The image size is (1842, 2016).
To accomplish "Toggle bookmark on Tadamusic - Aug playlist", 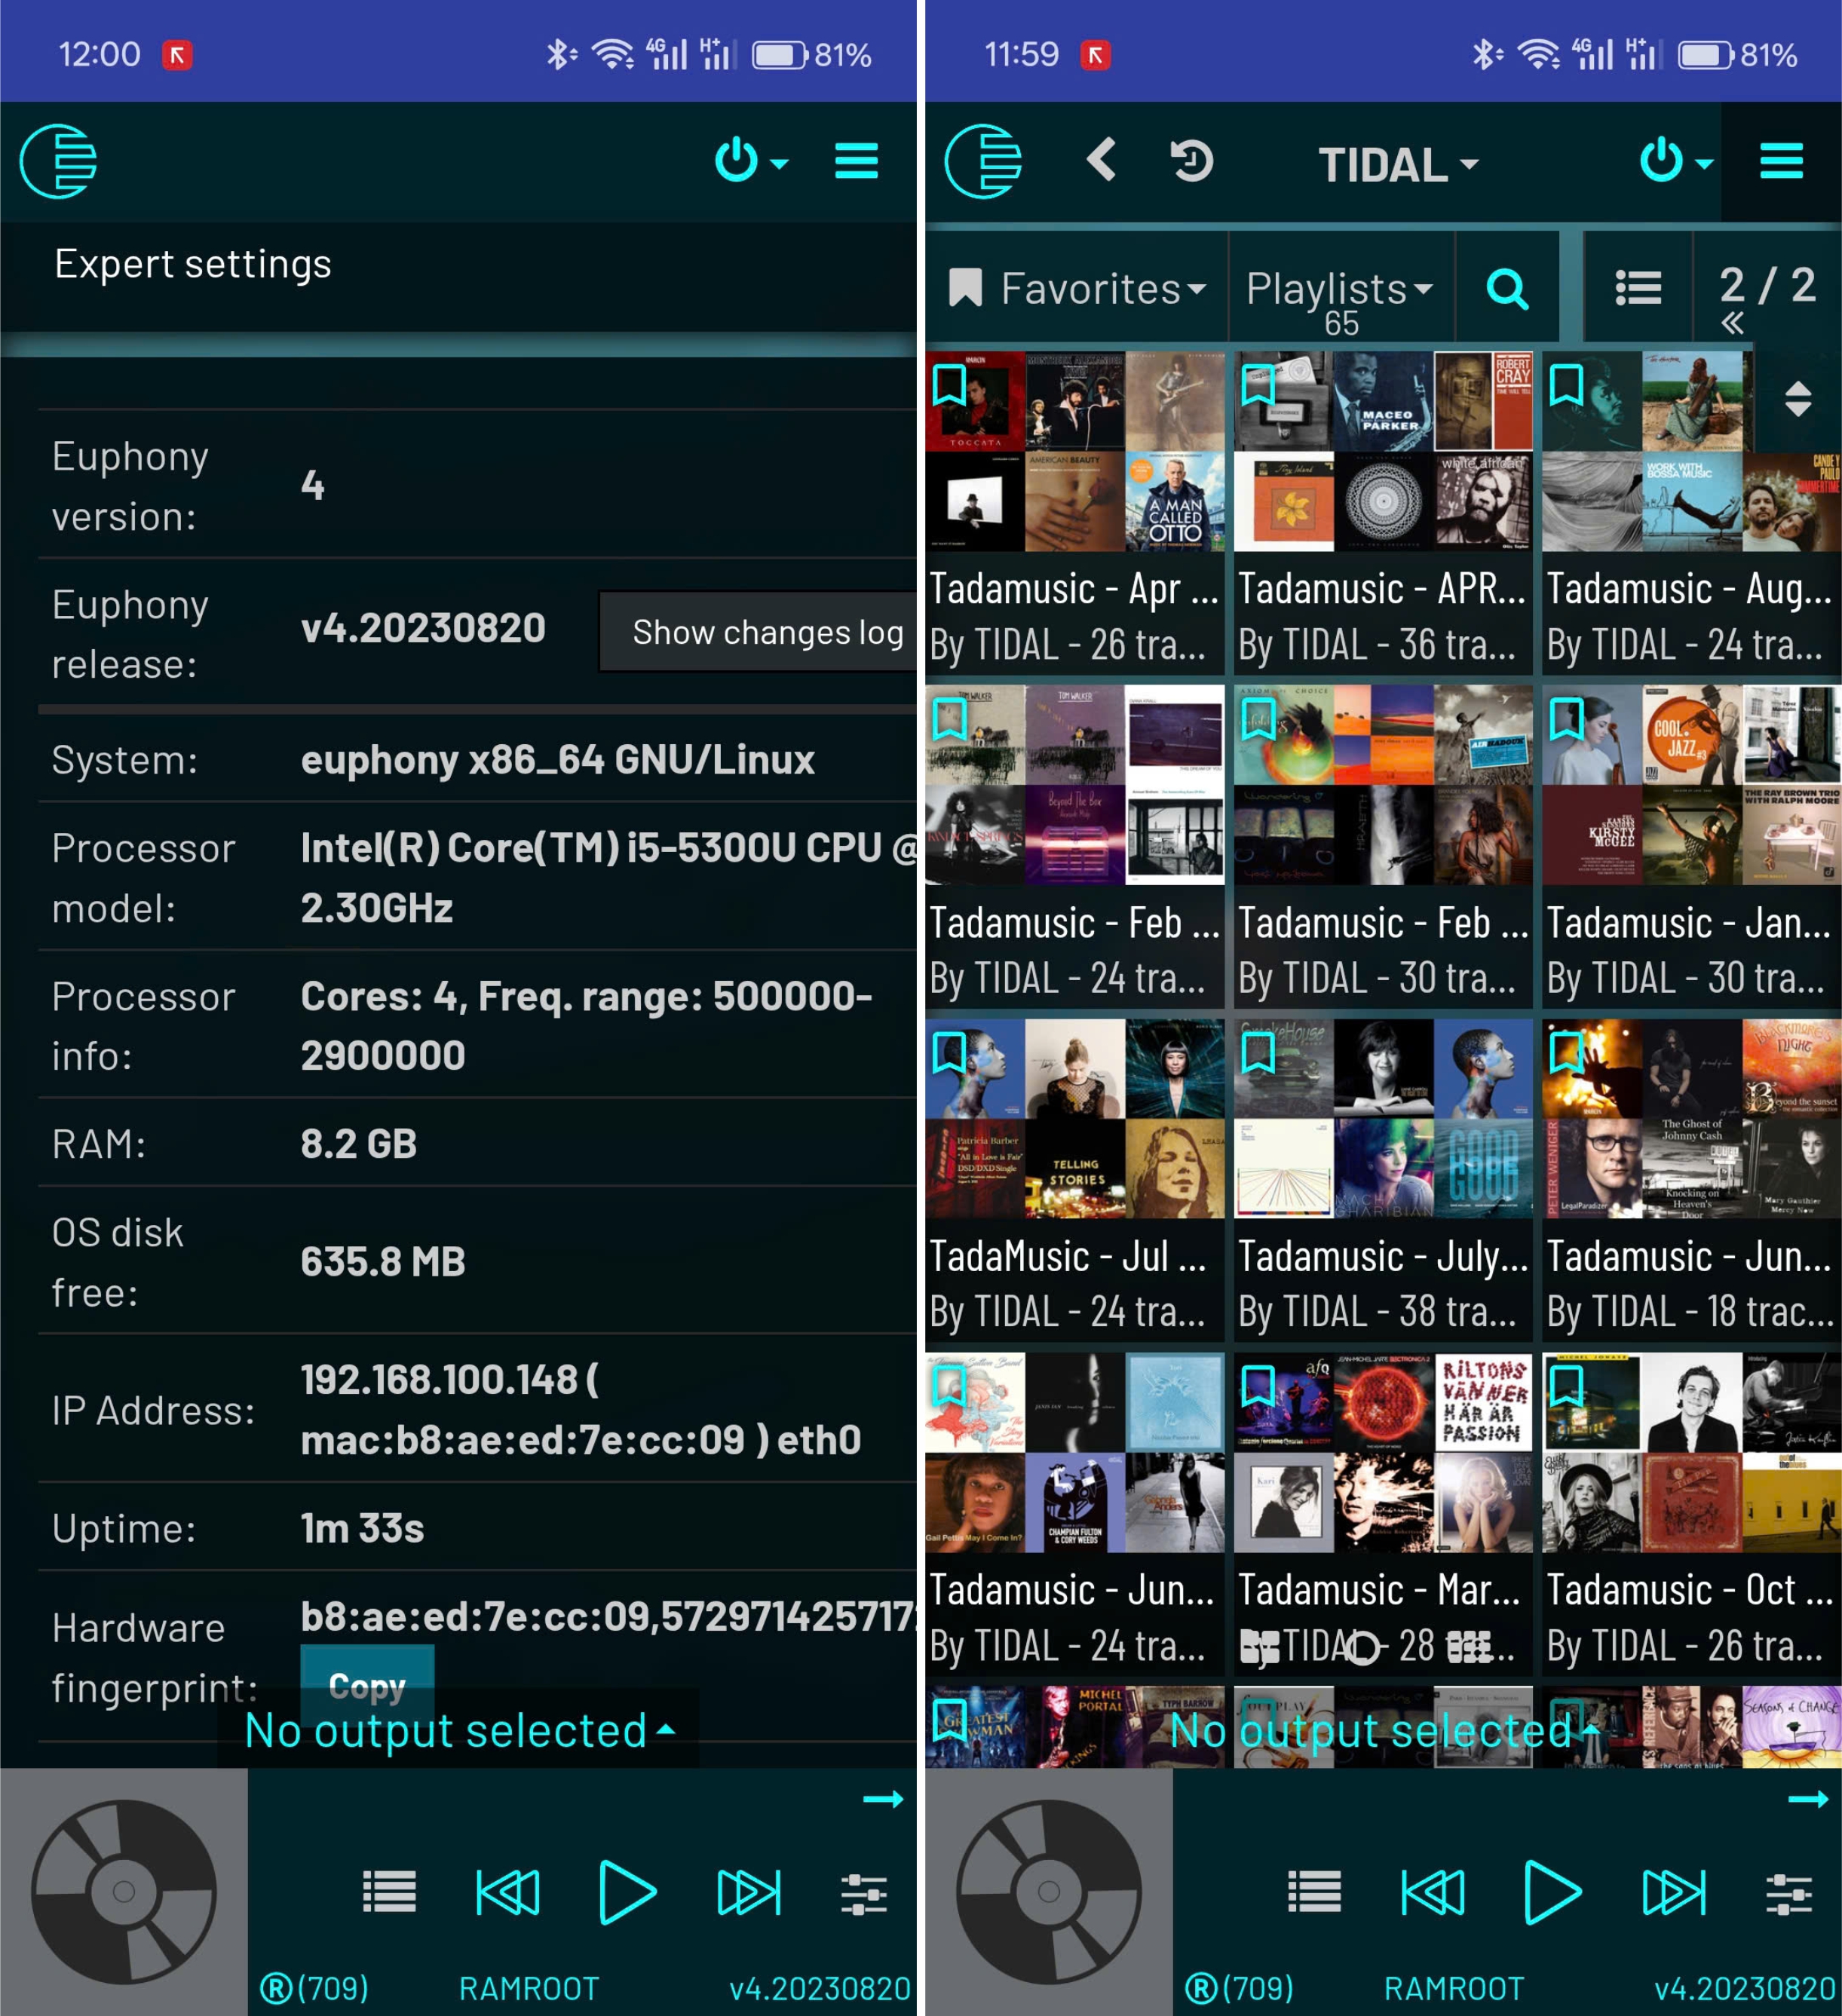I will tap(1566, 385).
